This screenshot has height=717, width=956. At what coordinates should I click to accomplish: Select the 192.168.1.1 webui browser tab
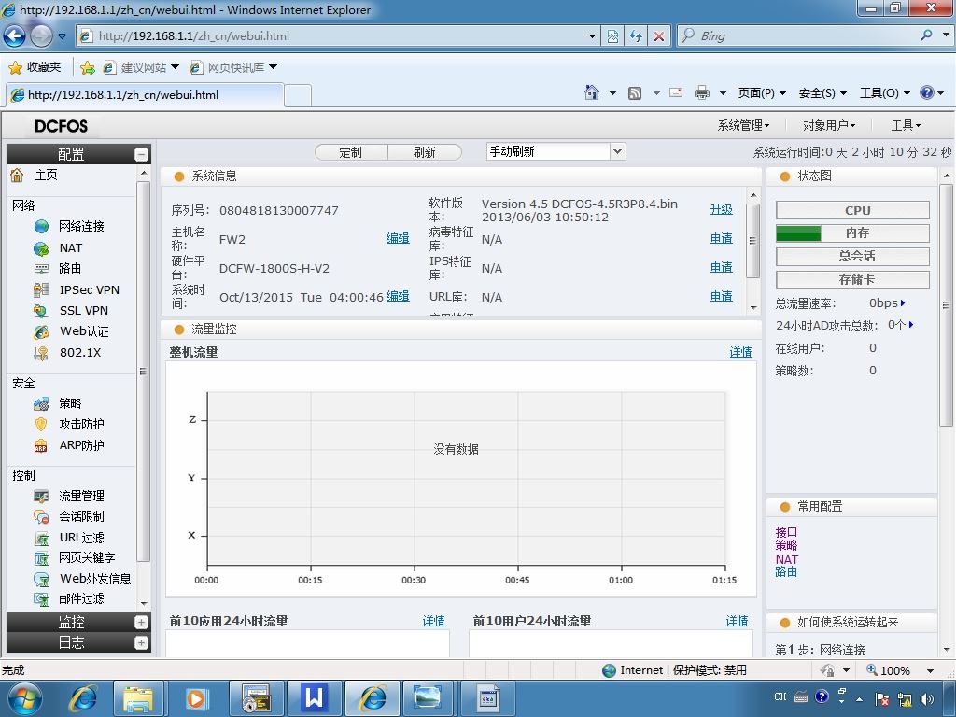click(145, 94)
